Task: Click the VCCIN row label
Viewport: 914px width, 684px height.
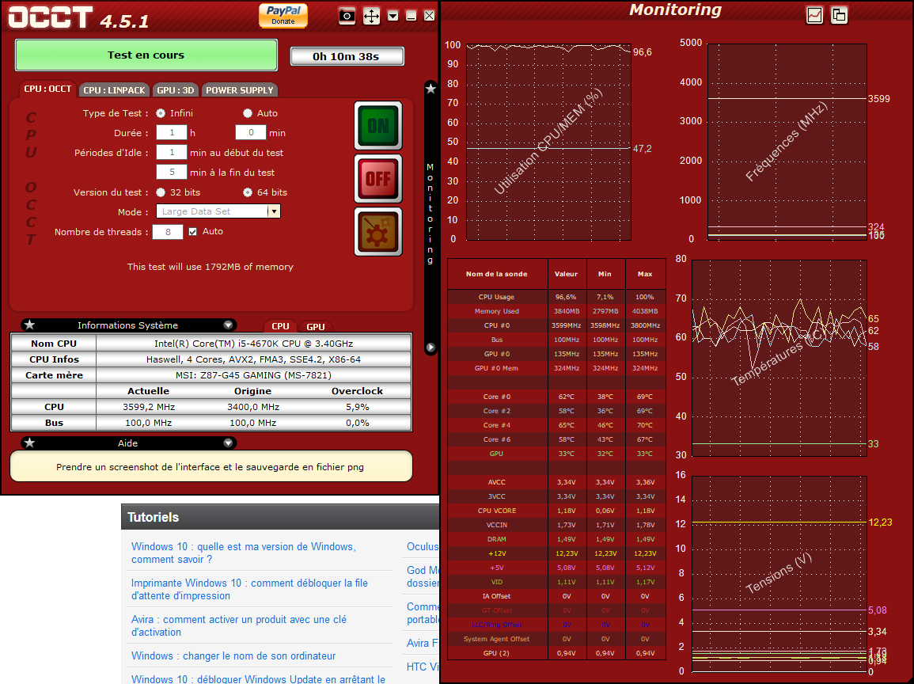Action: point(497,525)
